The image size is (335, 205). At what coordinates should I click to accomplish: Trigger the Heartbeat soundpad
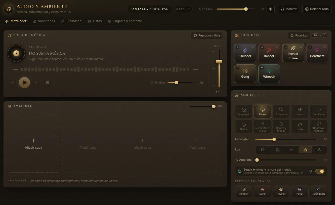(x=317, y=53)
